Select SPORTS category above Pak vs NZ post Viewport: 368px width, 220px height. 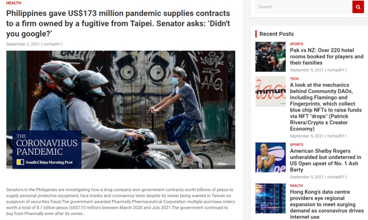click(x=296, y=44)
